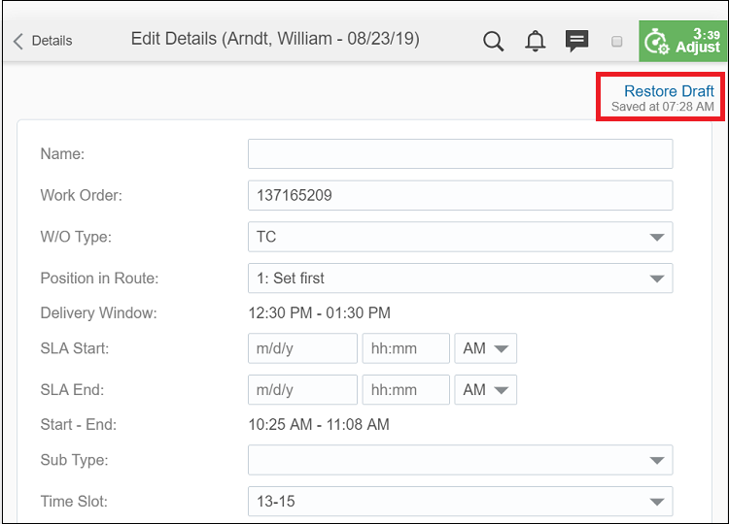Screen dimensions: 729x524
Task: Click the Restore Draft link
Action: 669,91
